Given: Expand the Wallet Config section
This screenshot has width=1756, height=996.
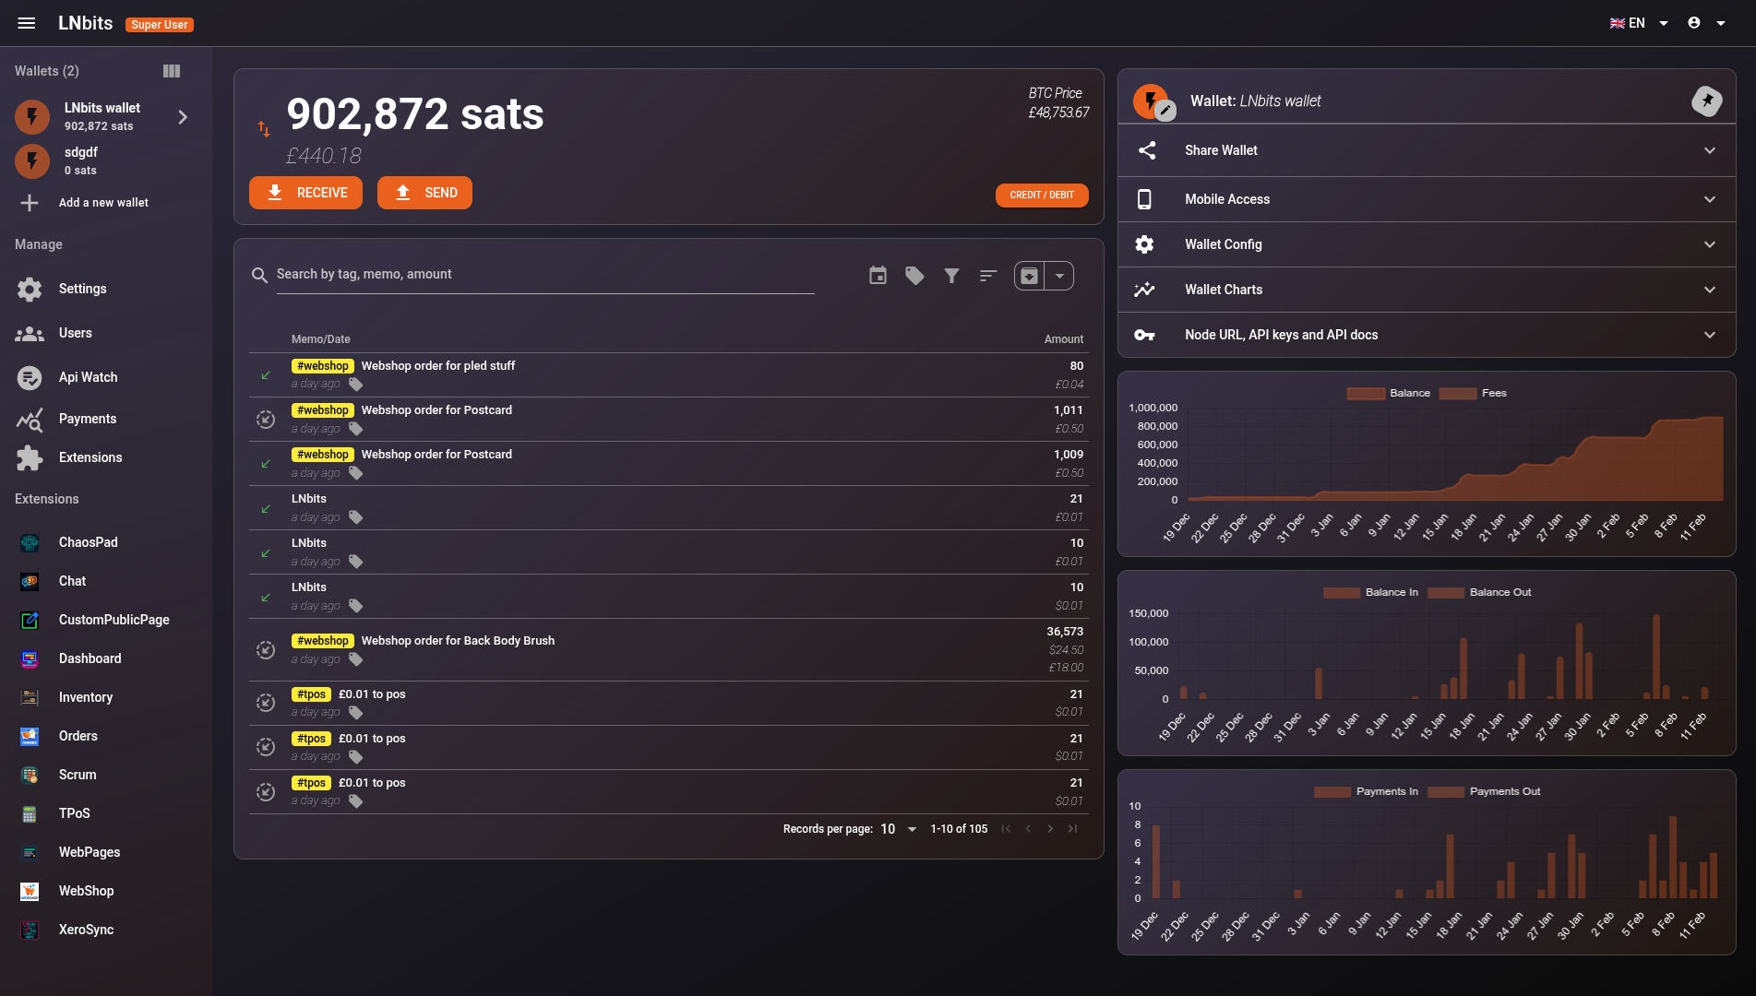Looking at the screenshot, I should point(1426,244).
